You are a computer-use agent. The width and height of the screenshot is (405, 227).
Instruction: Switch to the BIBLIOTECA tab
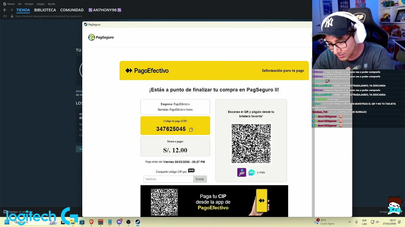45,10
